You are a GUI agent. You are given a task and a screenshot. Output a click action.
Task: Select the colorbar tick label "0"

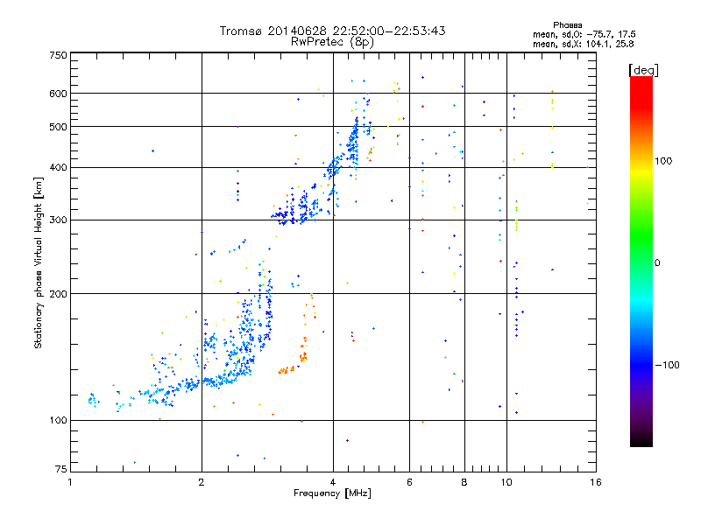tap(657, 263)
